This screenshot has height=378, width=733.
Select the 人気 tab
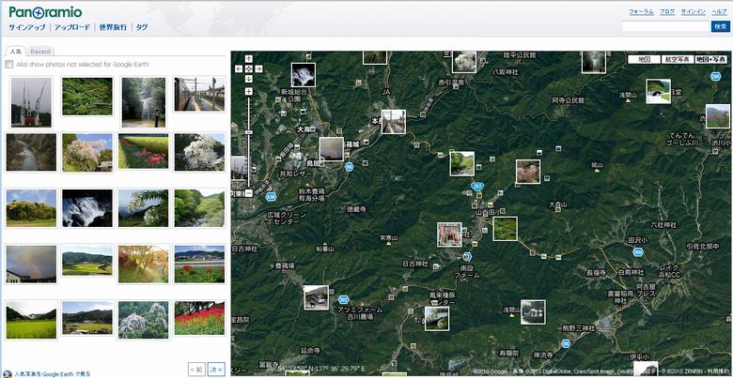[16, 52]
